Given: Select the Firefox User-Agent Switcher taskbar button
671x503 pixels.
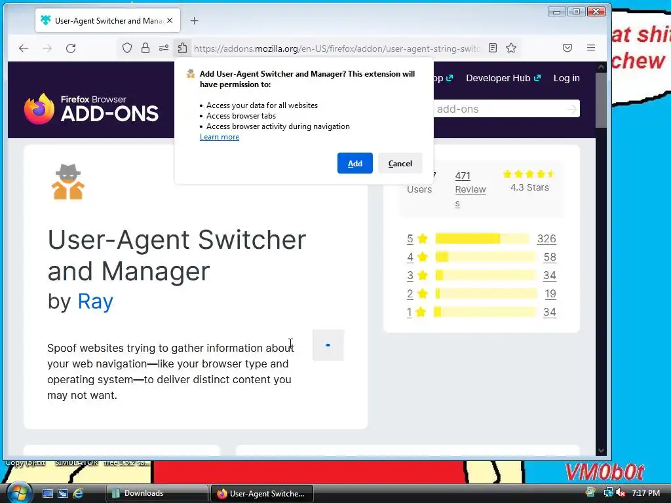Looking at the screenshot, I should [x=262, y=494].
